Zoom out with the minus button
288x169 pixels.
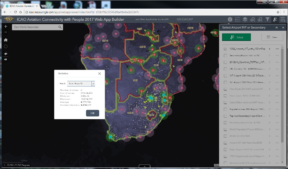pyautogui.click(x=6, y=32)
